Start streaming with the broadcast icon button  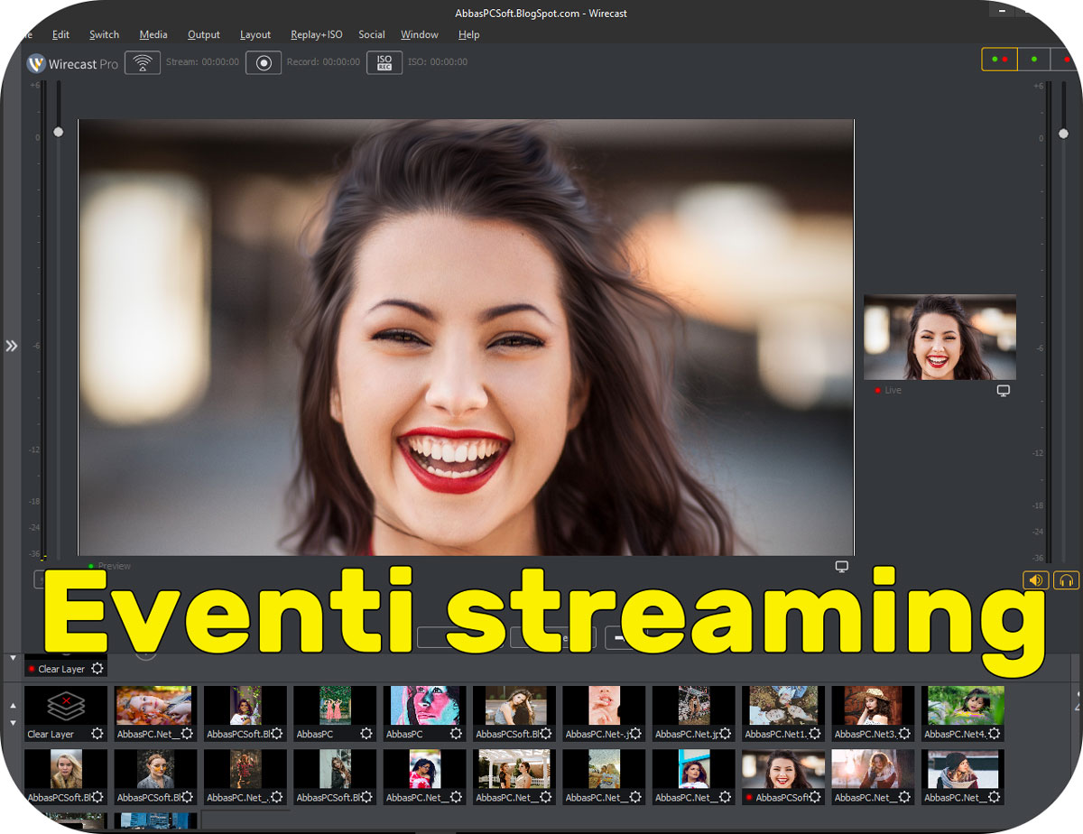tap(142, 62)
